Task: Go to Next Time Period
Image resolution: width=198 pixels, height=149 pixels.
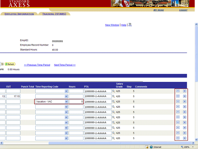Action: click(x=65, y=65)
